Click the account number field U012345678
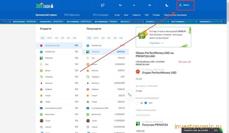229x133 pixels. point(163,115)
